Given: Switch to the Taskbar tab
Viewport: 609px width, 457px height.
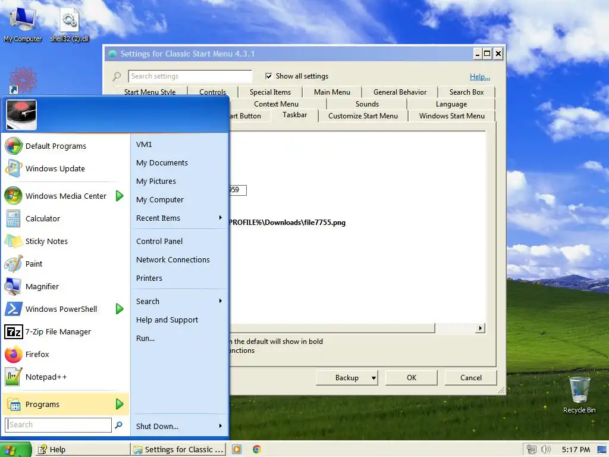Looking at the screenshot, I should [x=294, y=115].
